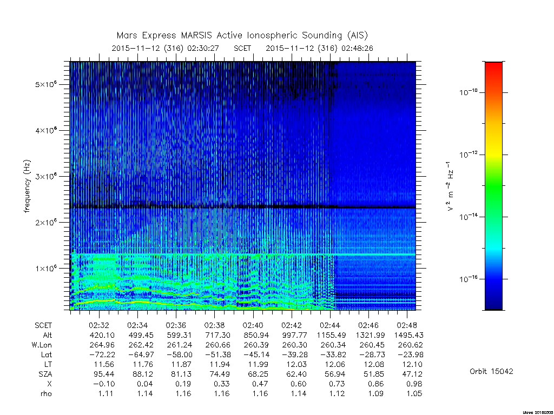The image size is (554, 415).
Task: Click the 10⁻¹⁰ color scale label
Action: pos(469,92)
